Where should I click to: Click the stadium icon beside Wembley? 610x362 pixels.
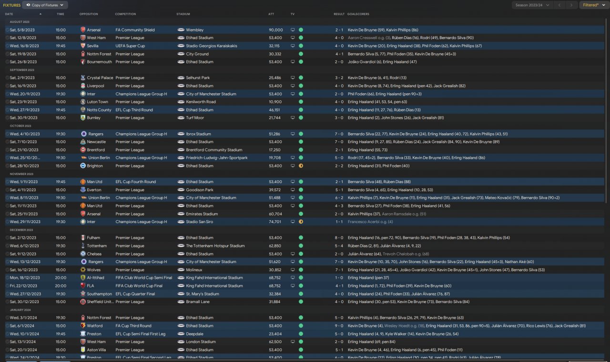181,30
